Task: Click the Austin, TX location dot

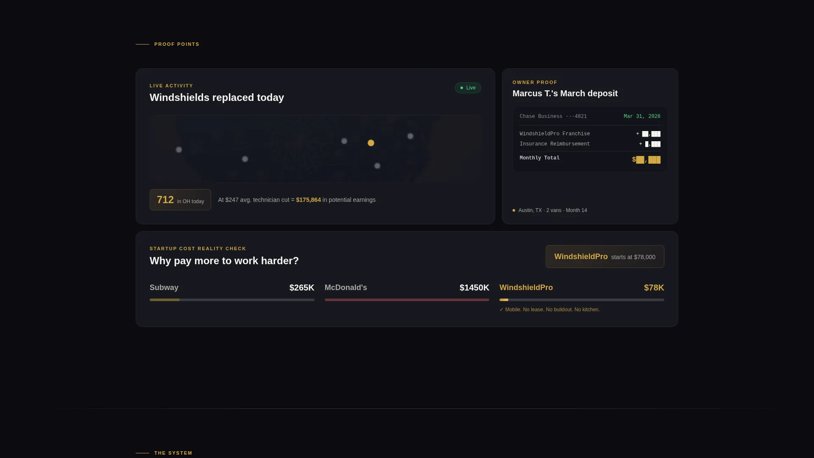Action: [x=514, y=210]
